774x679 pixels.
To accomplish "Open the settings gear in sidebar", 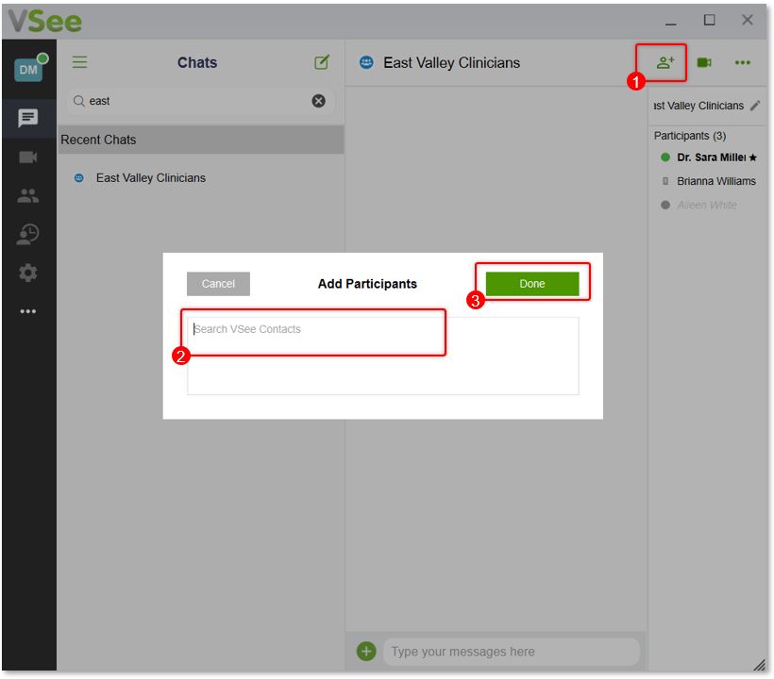I will coord(28,273).
